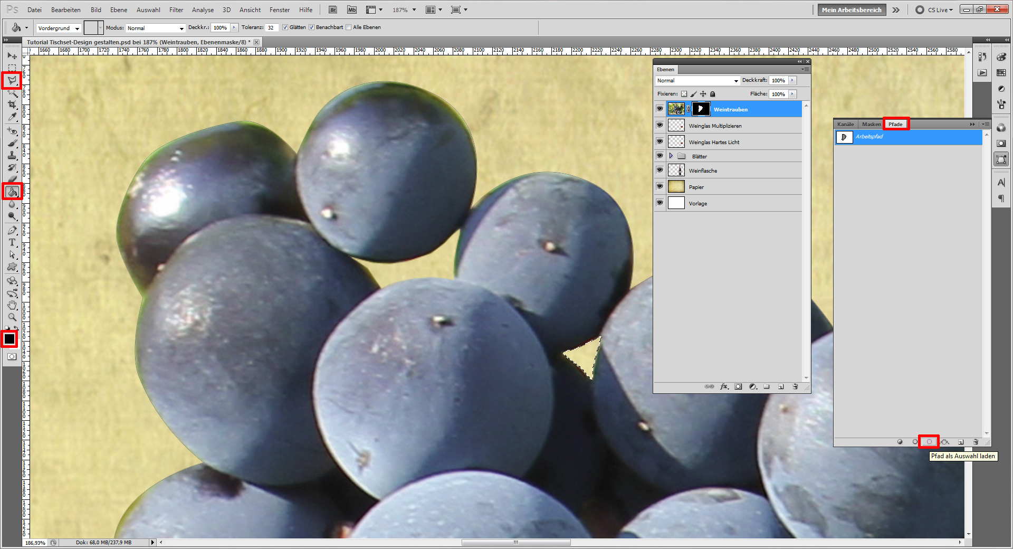Open the Vordergrund fill source dropdown
The width and height of the screenshot is (1013, 549).
[x=59, y=28]
